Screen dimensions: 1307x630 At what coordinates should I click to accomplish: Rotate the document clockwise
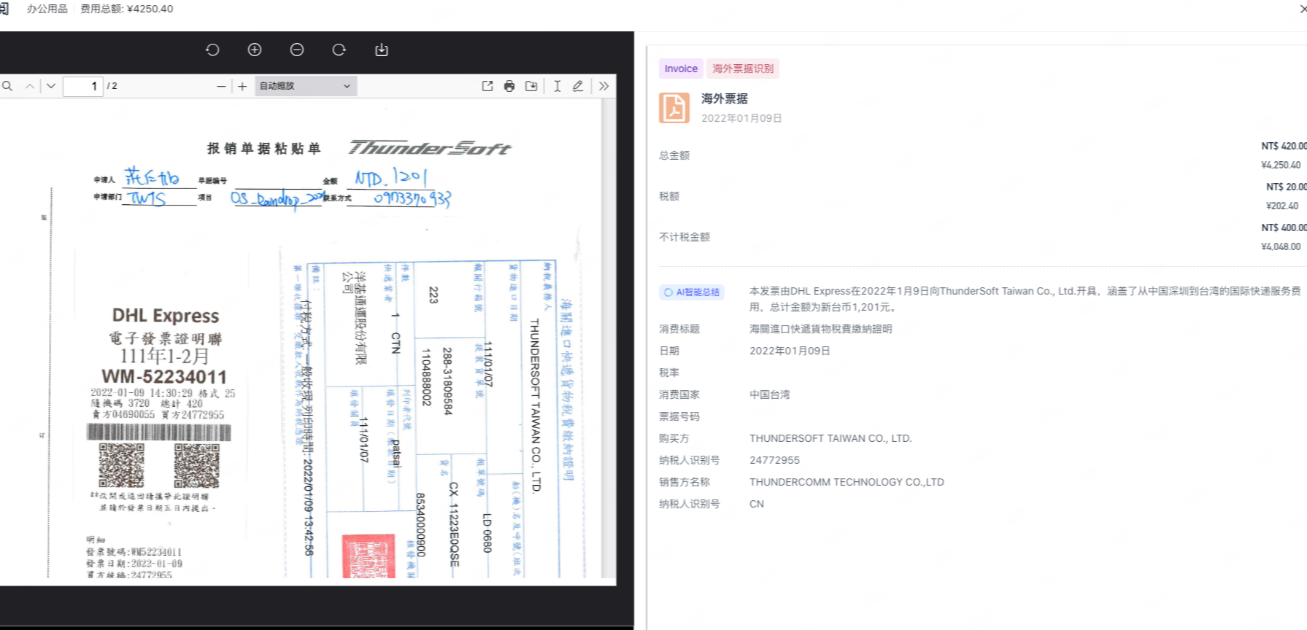[x=339, y=50]
